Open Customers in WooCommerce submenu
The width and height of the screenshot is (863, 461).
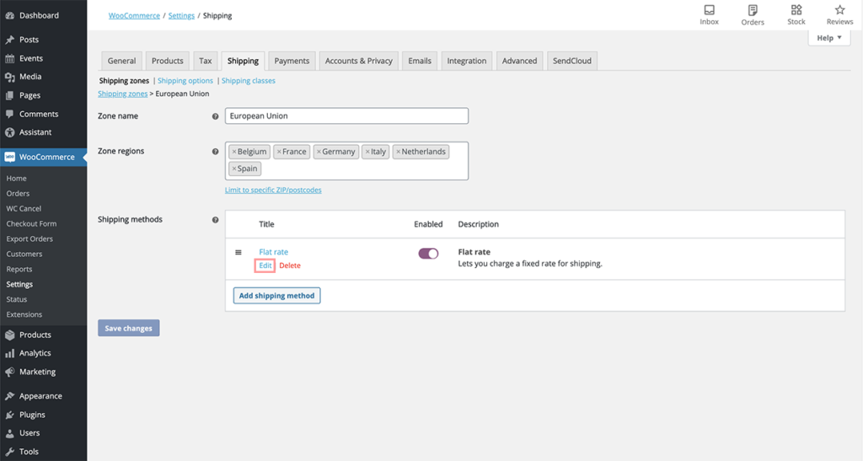24,255
